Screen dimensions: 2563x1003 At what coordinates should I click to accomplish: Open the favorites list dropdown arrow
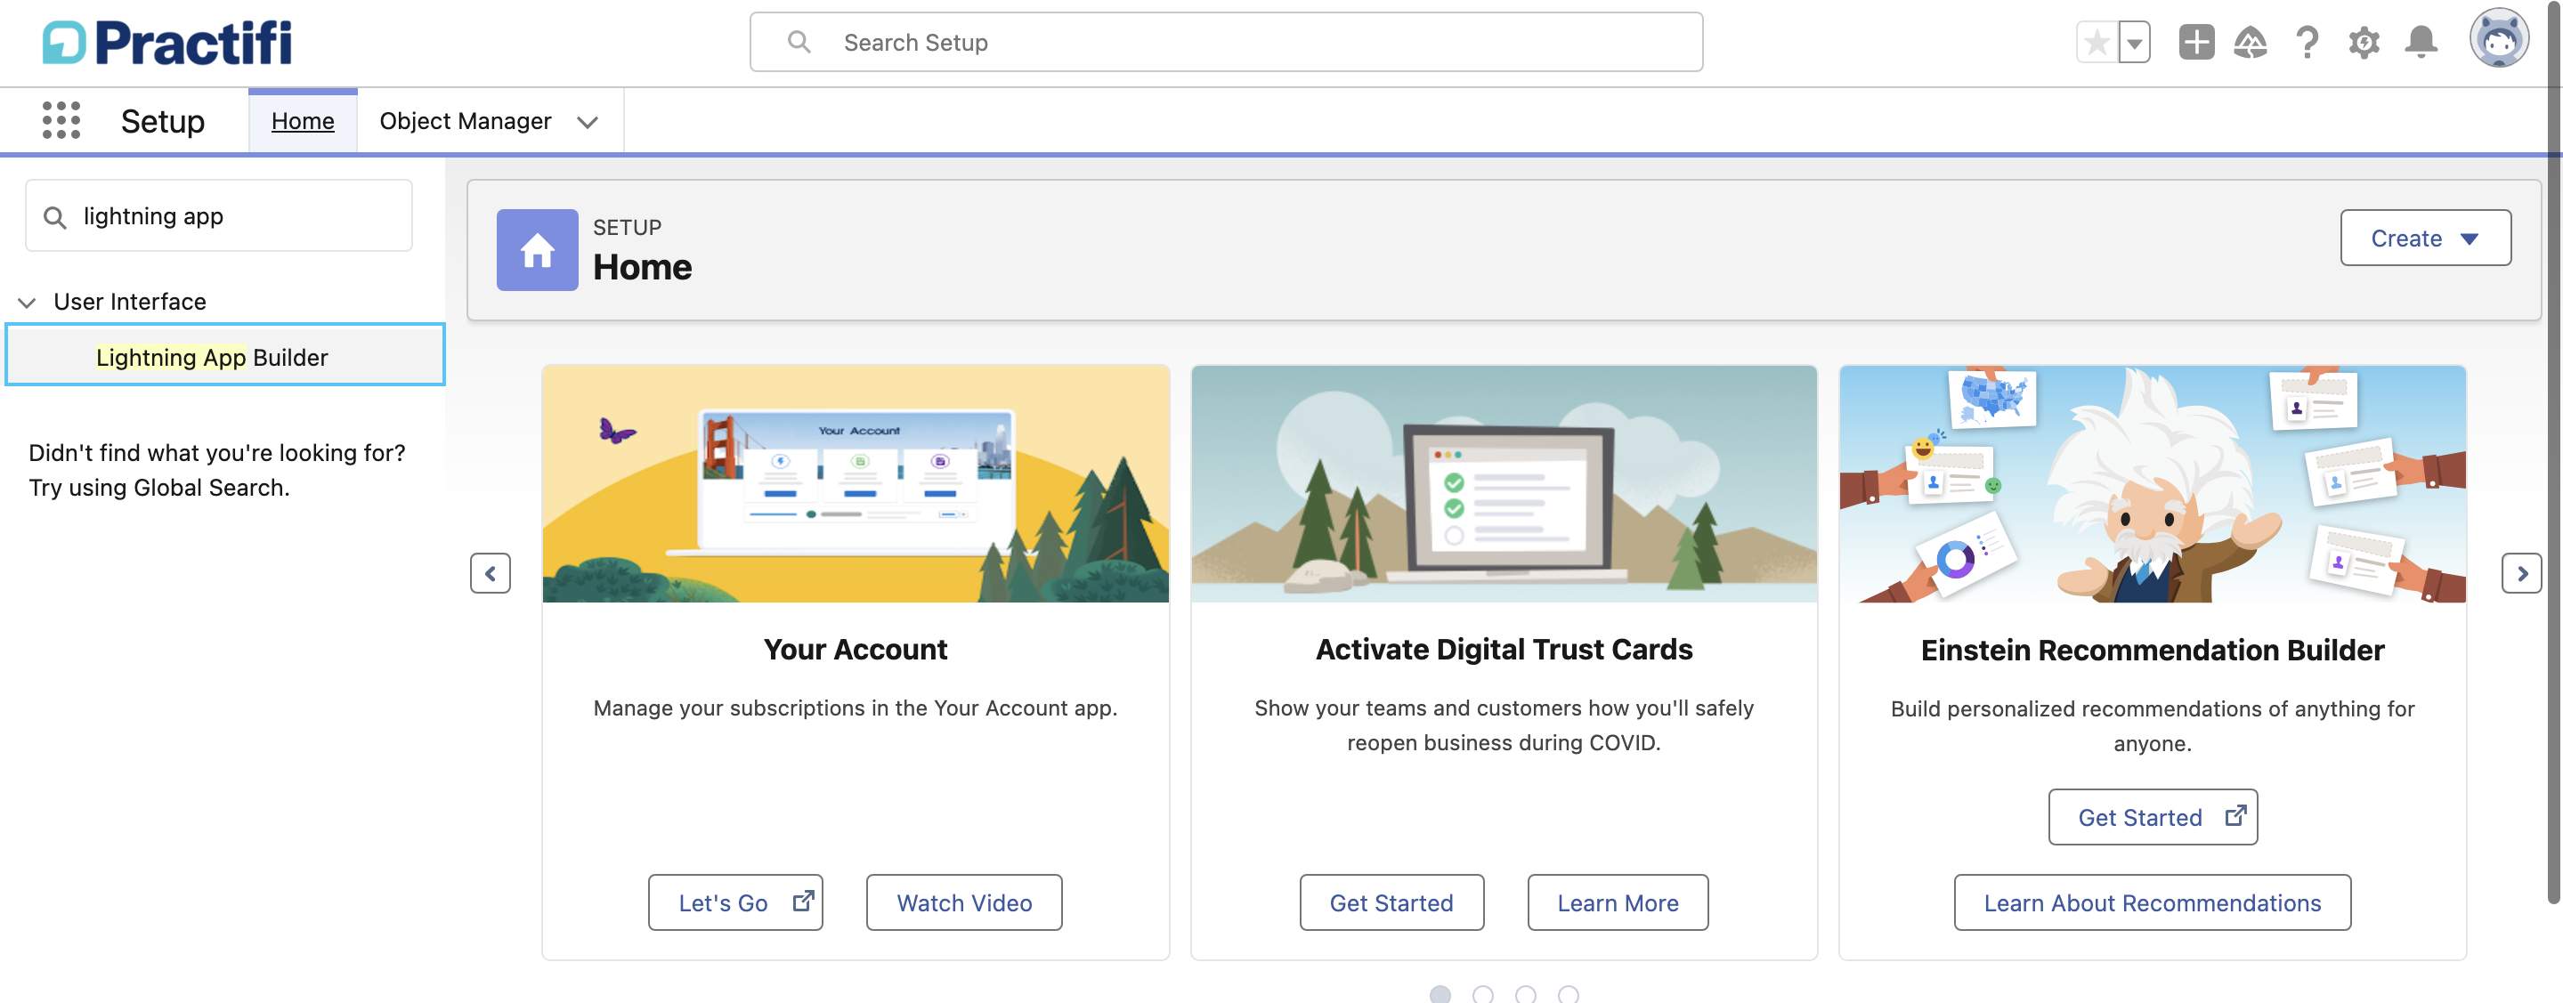click(2134, 43)
